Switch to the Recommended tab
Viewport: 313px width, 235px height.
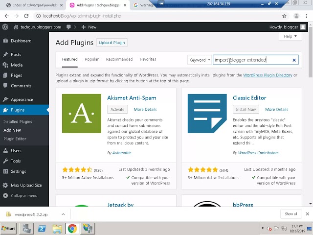click(119, 59)
